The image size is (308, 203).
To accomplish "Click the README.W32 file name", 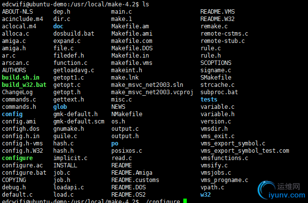I will tap(218, 19).
